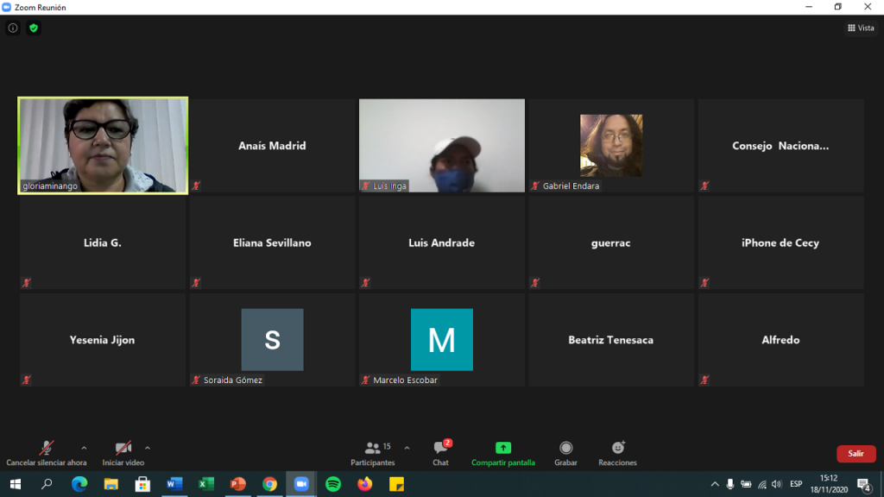
Task: Open Spotify from the taskbar
Action: pyautogui.click(x=333, y=484)
